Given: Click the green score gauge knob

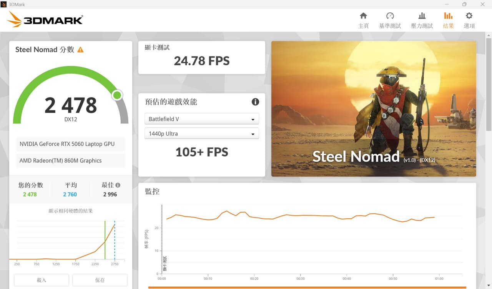Looking at the screenshot, I should [x=117, y=95].
